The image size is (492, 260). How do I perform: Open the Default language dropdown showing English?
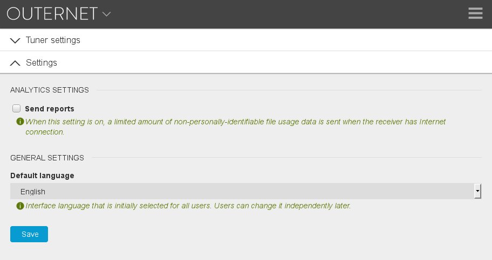[245, 191]
